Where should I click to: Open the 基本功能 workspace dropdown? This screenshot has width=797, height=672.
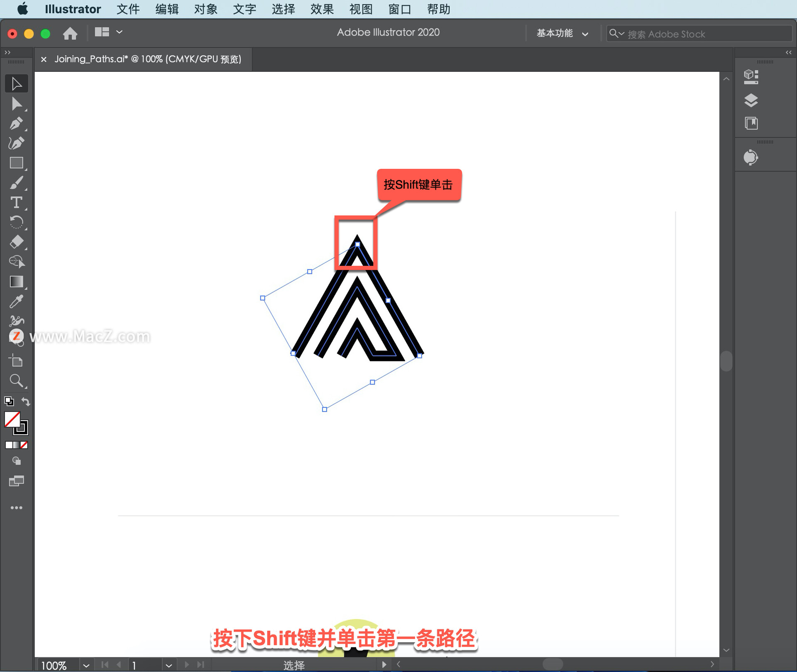(562, 34)
